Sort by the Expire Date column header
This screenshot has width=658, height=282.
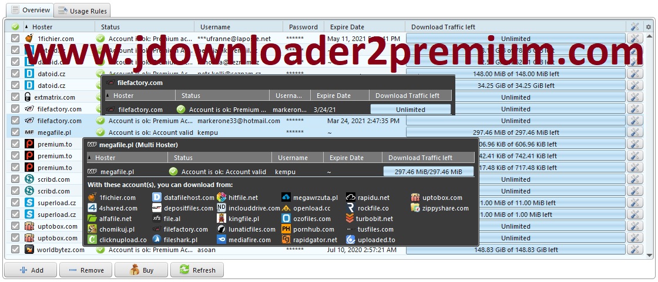click(364, 27)
